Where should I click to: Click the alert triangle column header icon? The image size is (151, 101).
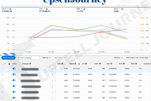tap(9, 64)
